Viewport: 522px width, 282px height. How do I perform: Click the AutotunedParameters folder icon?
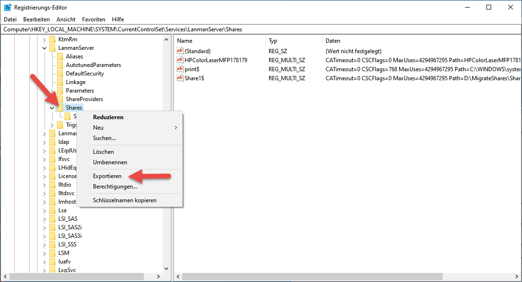coord(60,65)
